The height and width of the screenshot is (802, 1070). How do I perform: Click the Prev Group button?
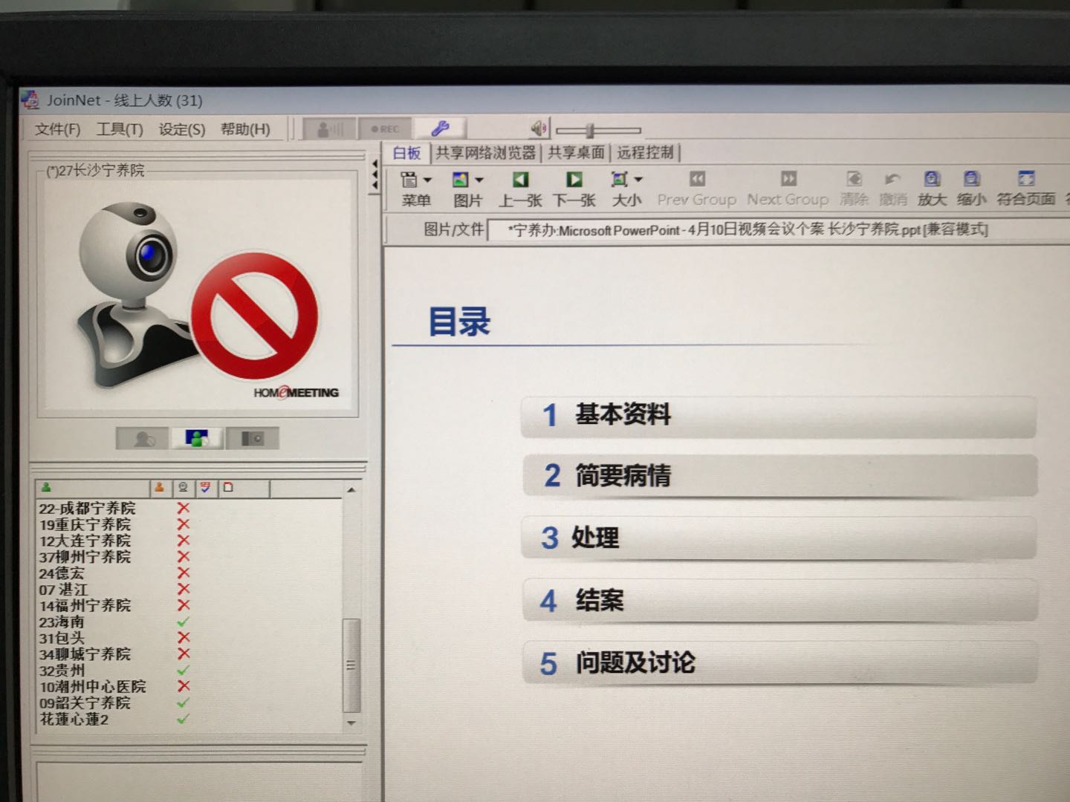click(696, 189)
